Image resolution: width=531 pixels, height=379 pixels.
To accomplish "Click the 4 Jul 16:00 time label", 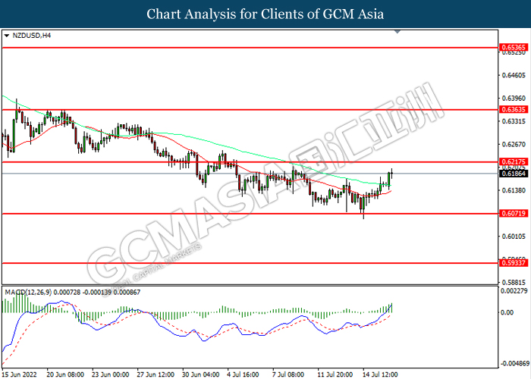I will (244, 374).
